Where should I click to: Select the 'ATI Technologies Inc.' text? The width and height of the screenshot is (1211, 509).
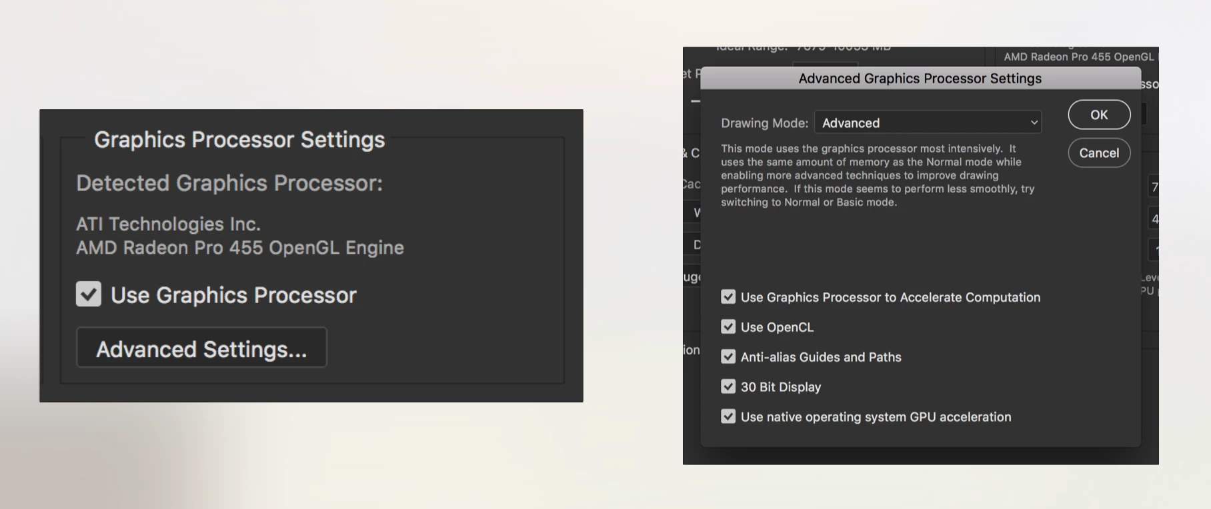(168, 224)
